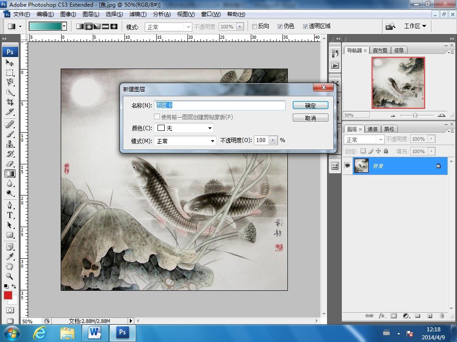Open Adobe Bridge from options bar

pos(391,26)
